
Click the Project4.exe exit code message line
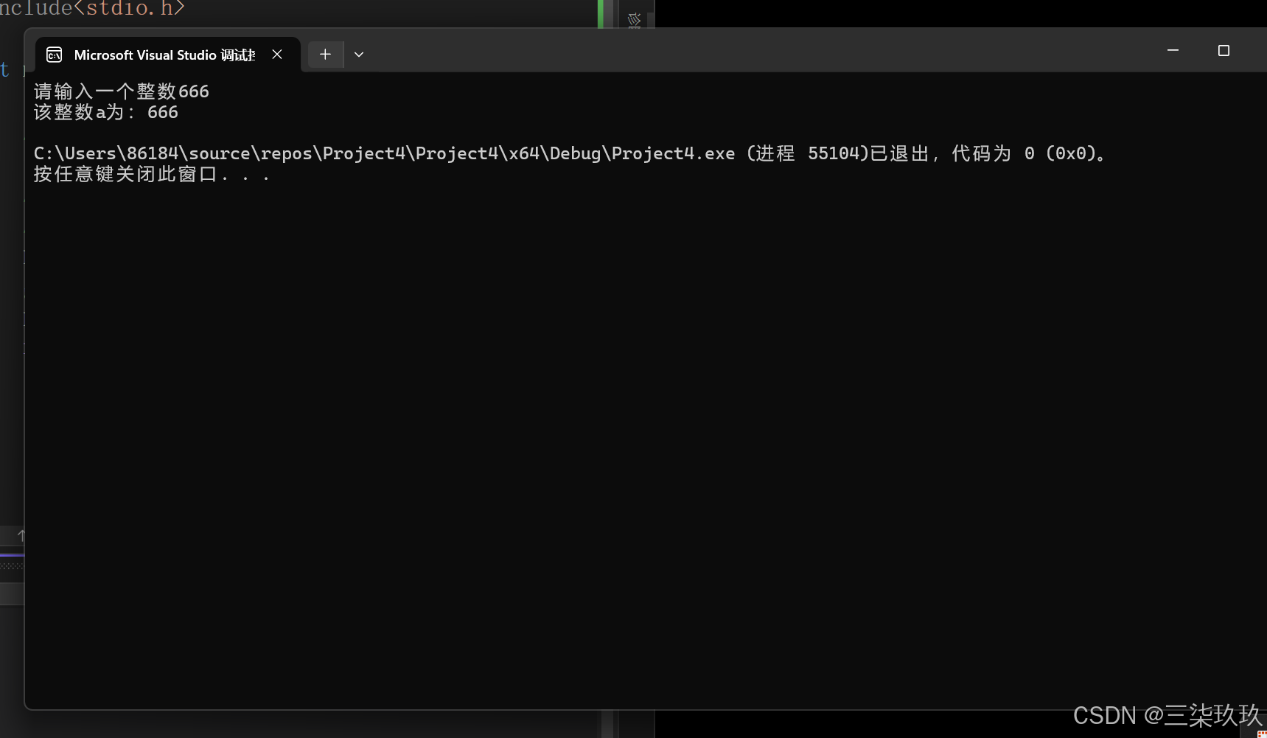568,153
